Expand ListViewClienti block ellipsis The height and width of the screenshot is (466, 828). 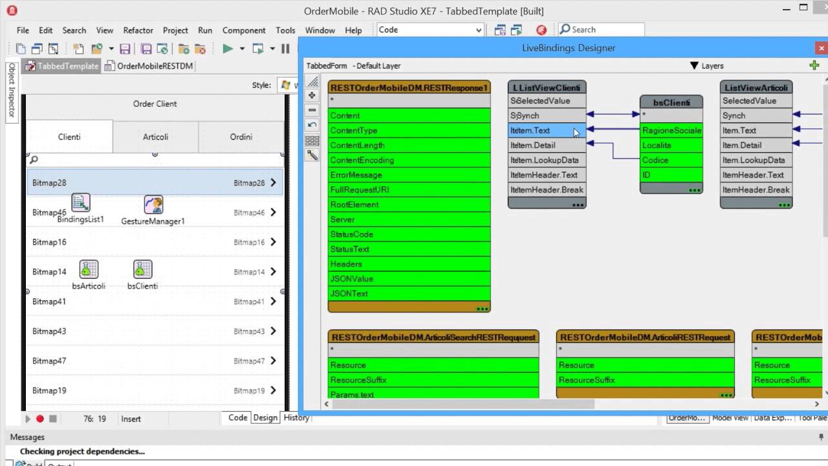[x=578, y=205]
